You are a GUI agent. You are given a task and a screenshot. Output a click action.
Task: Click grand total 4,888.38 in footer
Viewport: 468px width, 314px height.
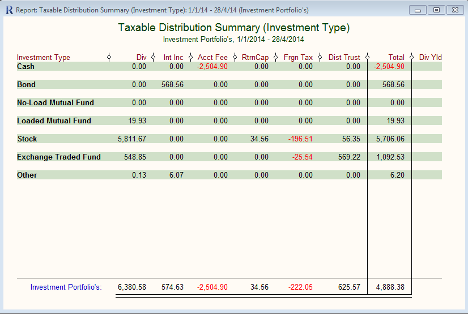(390, 287)
